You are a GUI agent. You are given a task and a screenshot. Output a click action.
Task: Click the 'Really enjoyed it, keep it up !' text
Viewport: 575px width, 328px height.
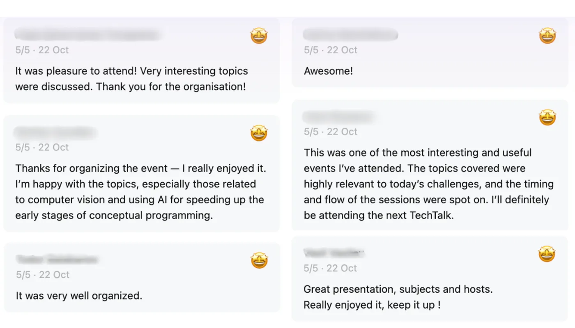tap(372, 305)
